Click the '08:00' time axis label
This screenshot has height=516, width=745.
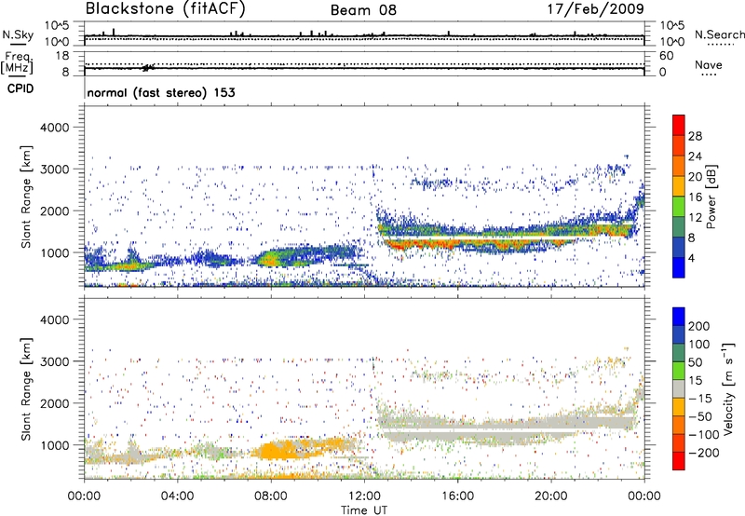coord(271,496)
